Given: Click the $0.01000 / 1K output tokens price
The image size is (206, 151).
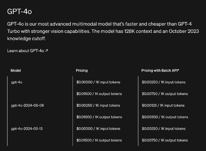Looking at the screenshot, I should click(x=99, y=117).
